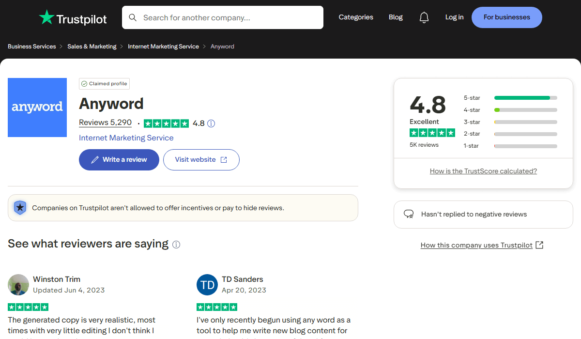The image size is (581, 339).
Task: Click the Anyword company logo
Action: coord(37,108)
